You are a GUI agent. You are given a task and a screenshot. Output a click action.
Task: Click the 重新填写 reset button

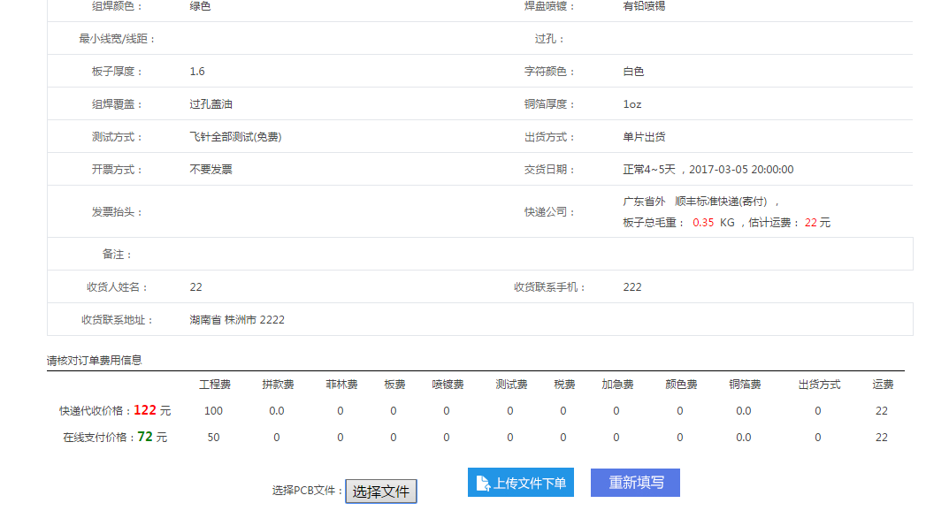pos(635,483)
